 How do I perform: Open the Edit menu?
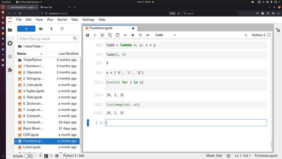29,19
